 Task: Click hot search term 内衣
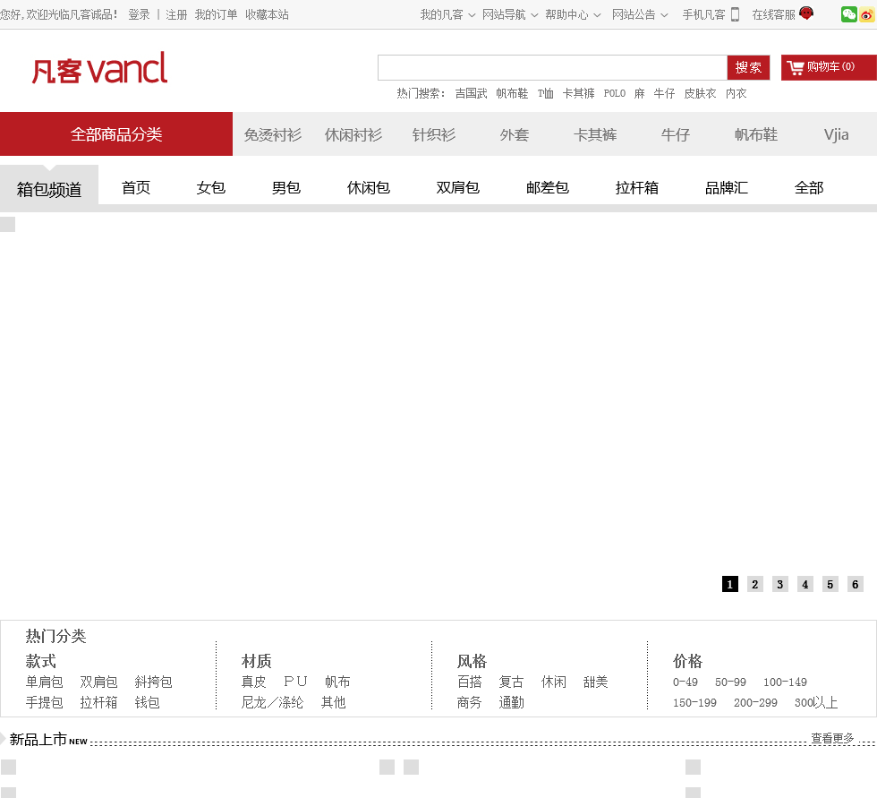point(736,93)
